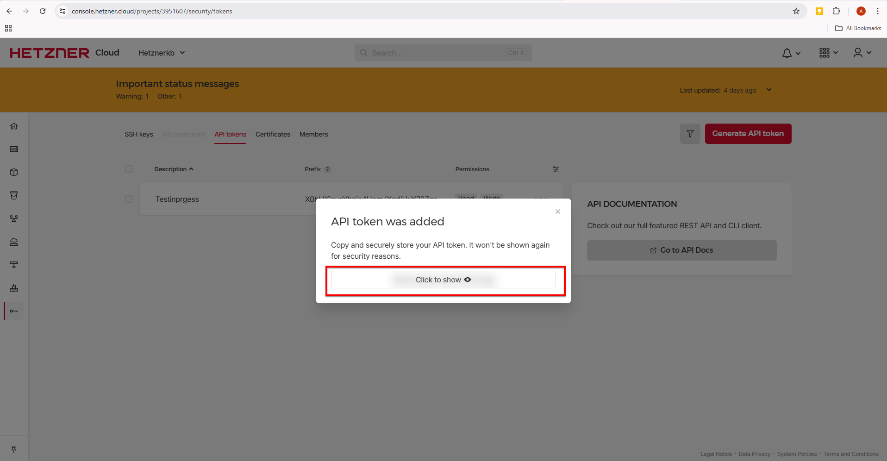Reveal the hidden token via Click to show
The height and width of the screenshot is (461, 887).
[443, 280]
